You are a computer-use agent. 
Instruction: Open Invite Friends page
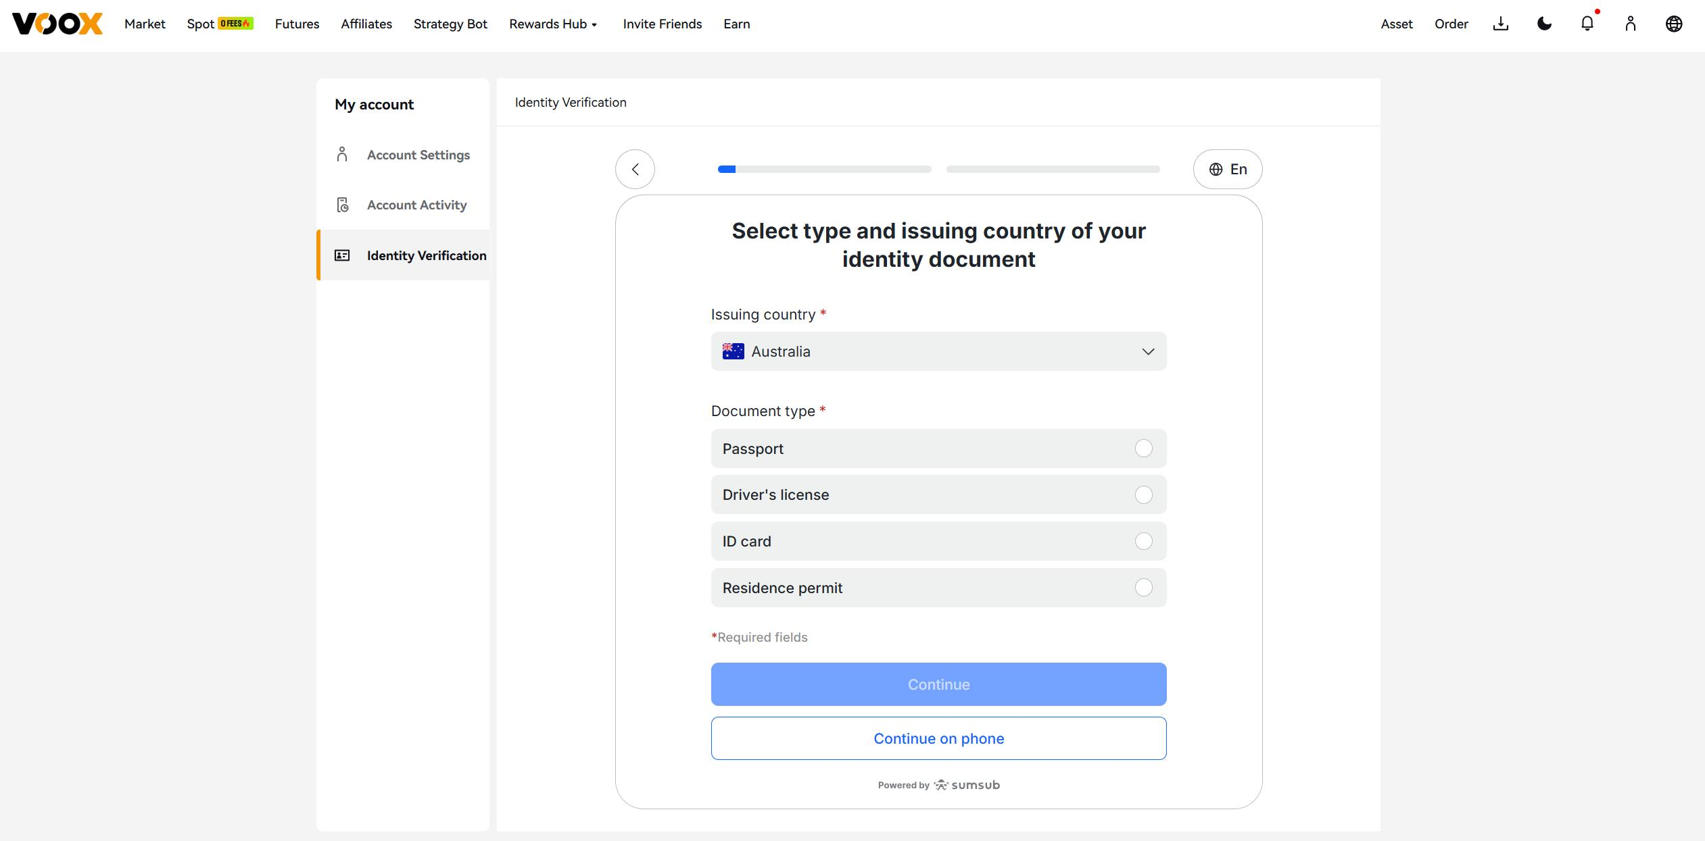[x=663, y=24]
